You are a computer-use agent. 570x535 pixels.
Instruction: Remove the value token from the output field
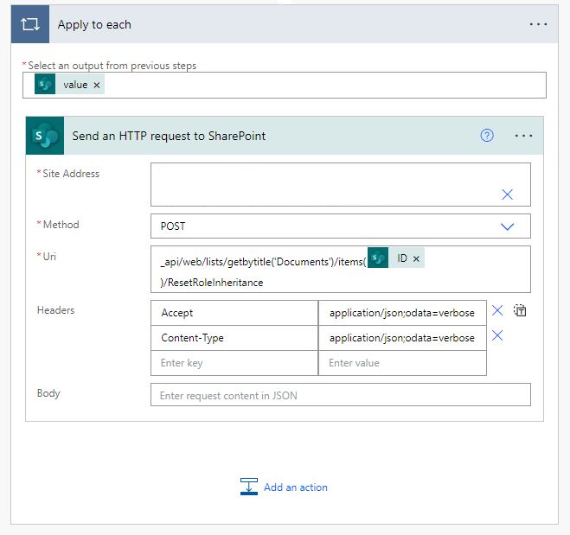pos(96,85)
